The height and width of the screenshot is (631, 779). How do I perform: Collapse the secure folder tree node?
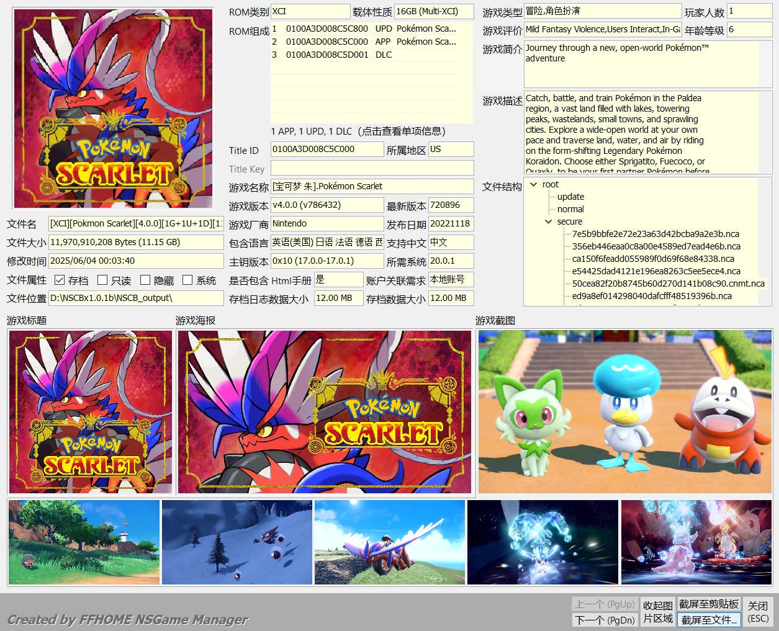point(549,222)
